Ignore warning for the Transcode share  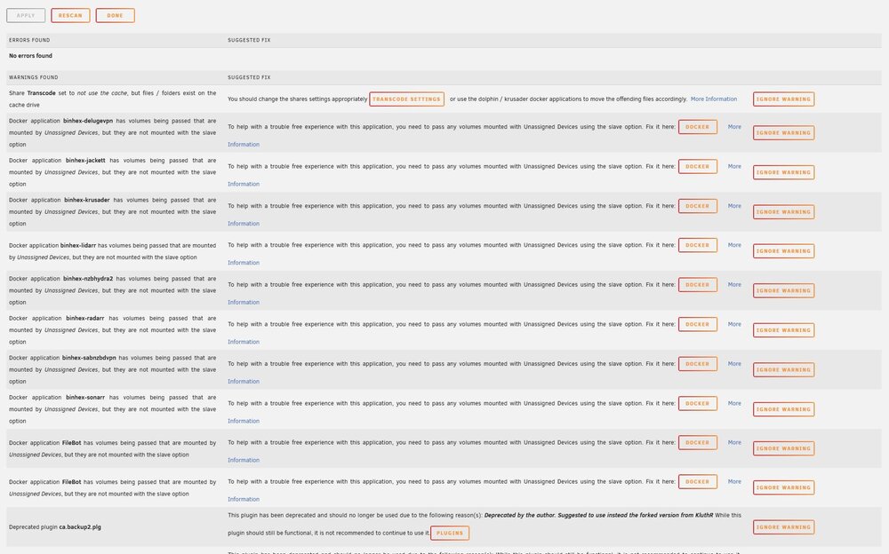click(x=783, y=99)
